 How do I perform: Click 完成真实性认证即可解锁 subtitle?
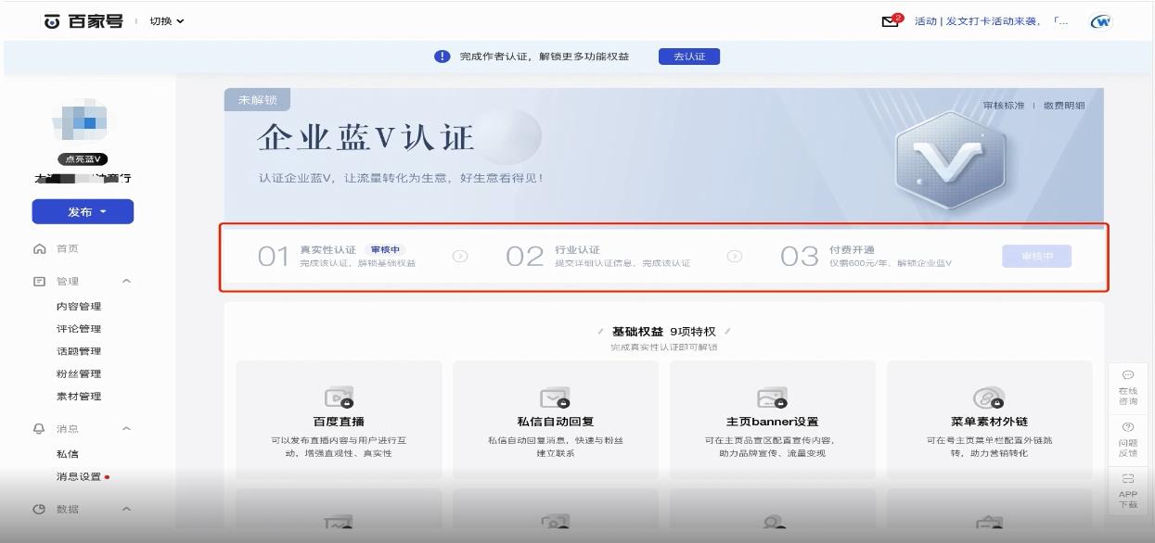(x=663, y=347)
